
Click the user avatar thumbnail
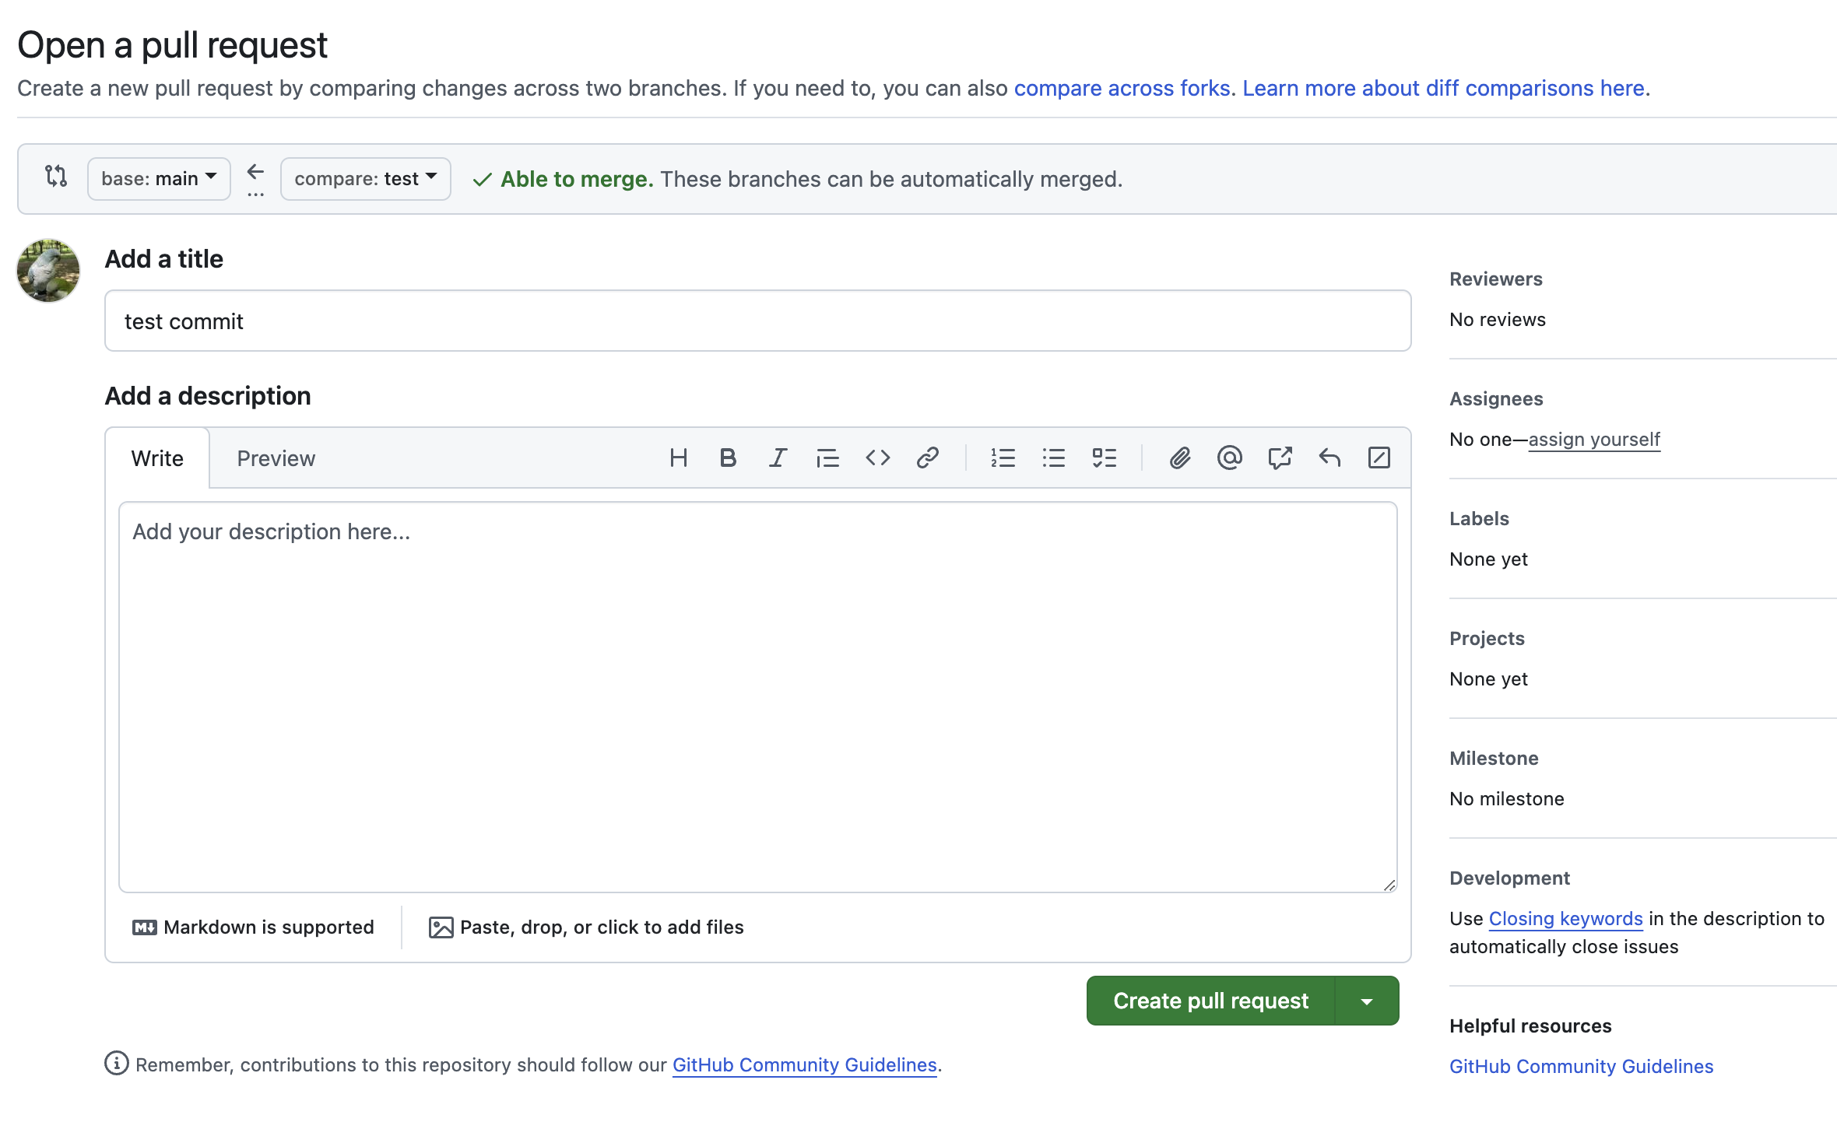[x=48, y=271]
